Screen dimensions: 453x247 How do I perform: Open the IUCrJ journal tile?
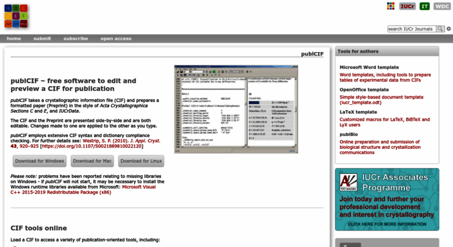click(x=24, y=24)
